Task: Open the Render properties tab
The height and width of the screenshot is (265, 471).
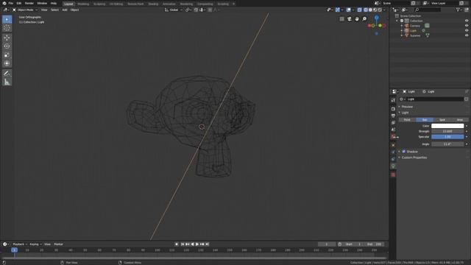Action: point(393,109)
